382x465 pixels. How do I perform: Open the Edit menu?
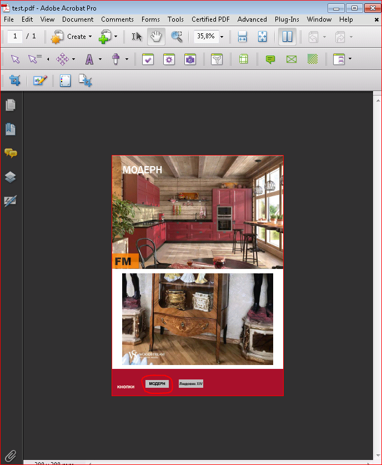(x=27, y=19)
